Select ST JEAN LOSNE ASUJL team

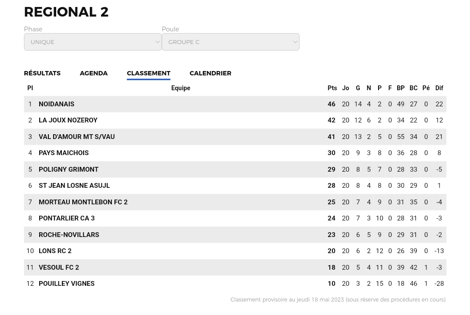pos(74,186)
